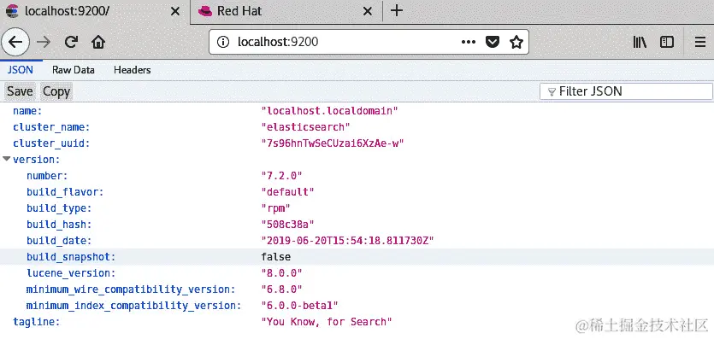
Task: Select the cluster_name key
Action: (51, 126)
